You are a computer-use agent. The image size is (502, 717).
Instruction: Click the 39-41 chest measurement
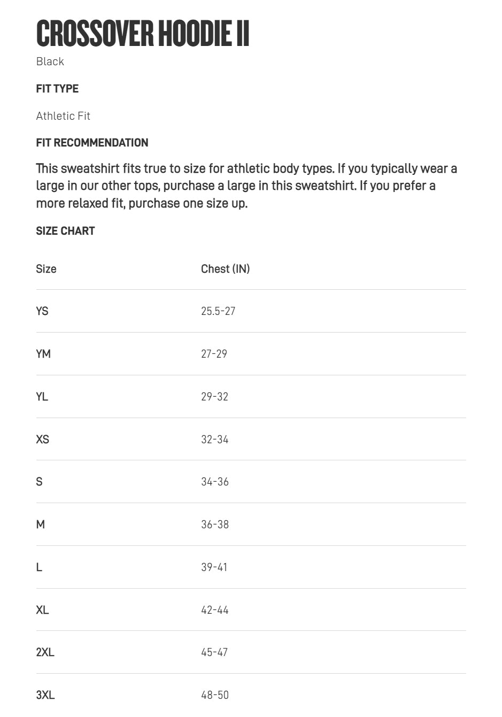[214, 567]
